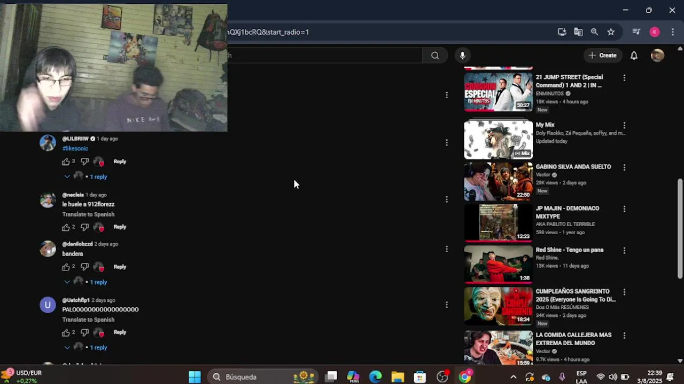Show hidden system tray icons chevron
The image size is (684, 384).
[x=513, y=377]
